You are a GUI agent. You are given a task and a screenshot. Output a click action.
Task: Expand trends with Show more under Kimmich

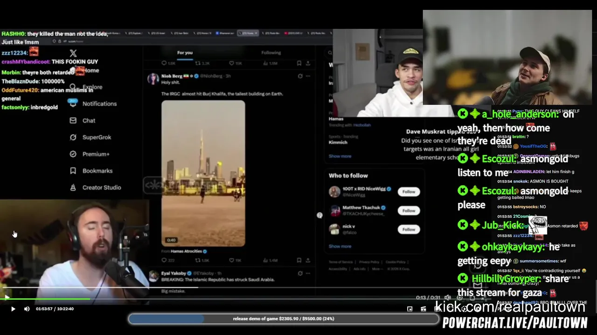pyautogui.click(x=340, y=156)
